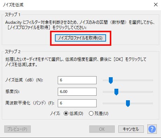Click the ノイズ低減 (dB) slider handle
Screen dimensions: 161x138
tap(111, 80)
